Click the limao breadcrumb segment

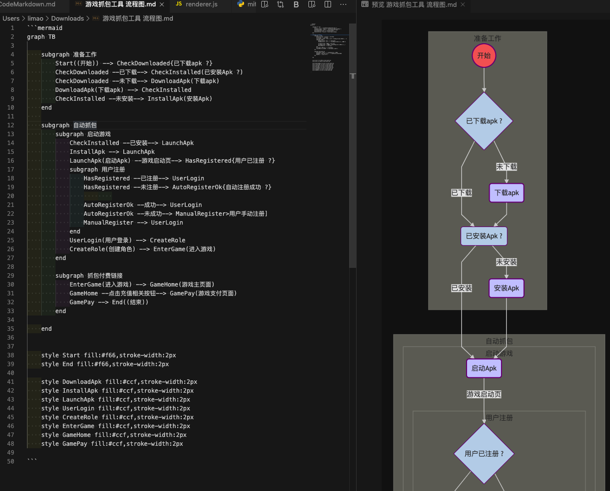[35, 19]
